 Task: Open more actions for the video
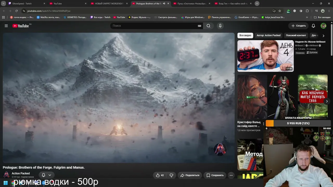[231, 175]
